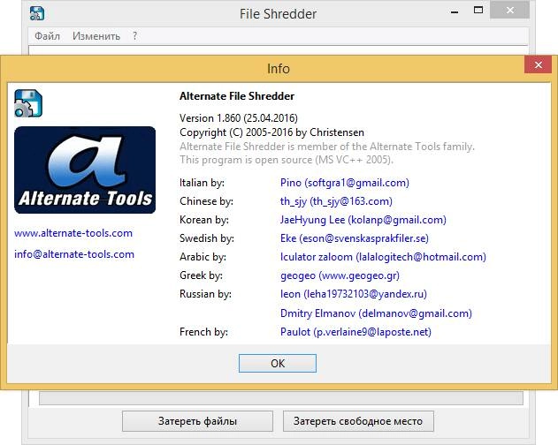
Task: Click the Затереть свободное место button
Action: point(358,421)
